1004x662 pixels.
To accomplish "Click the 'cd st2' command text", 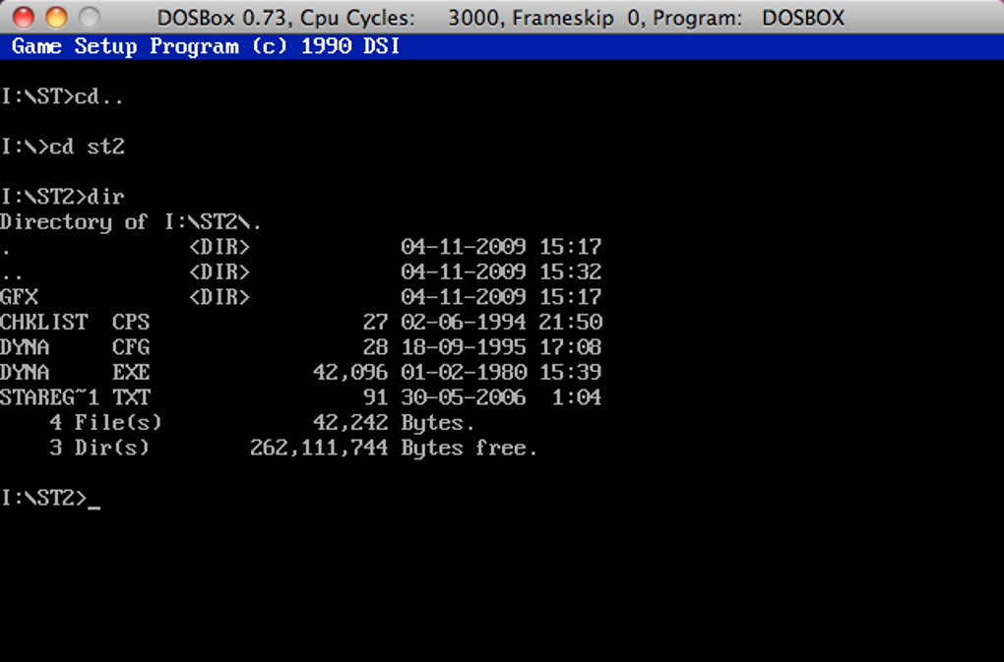I will [87, 147].
